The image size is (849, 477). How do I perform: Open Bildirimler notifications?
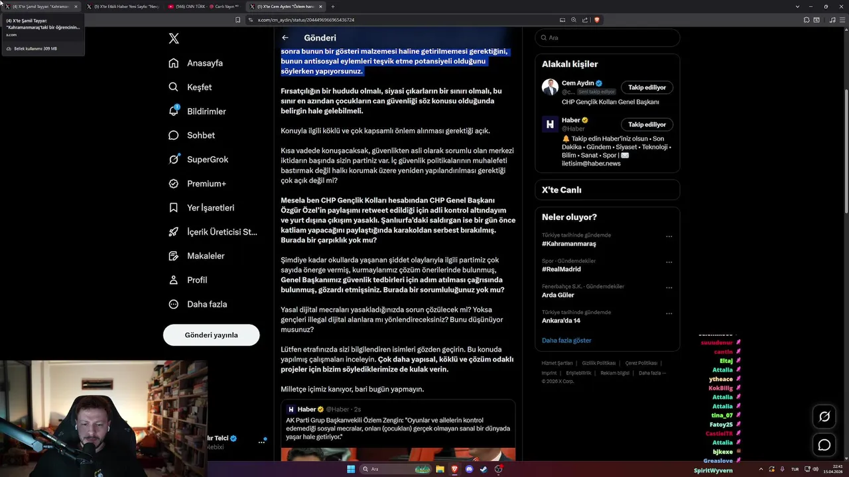197,111
